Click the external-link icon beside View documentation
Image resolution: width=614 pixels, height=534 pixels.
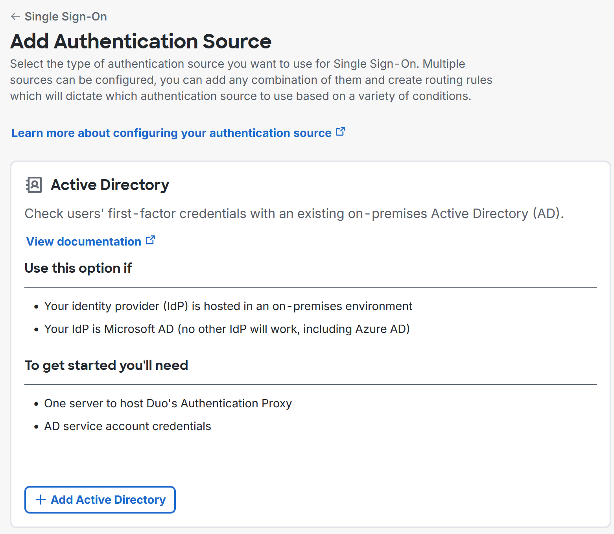click(x=150, y=240)
